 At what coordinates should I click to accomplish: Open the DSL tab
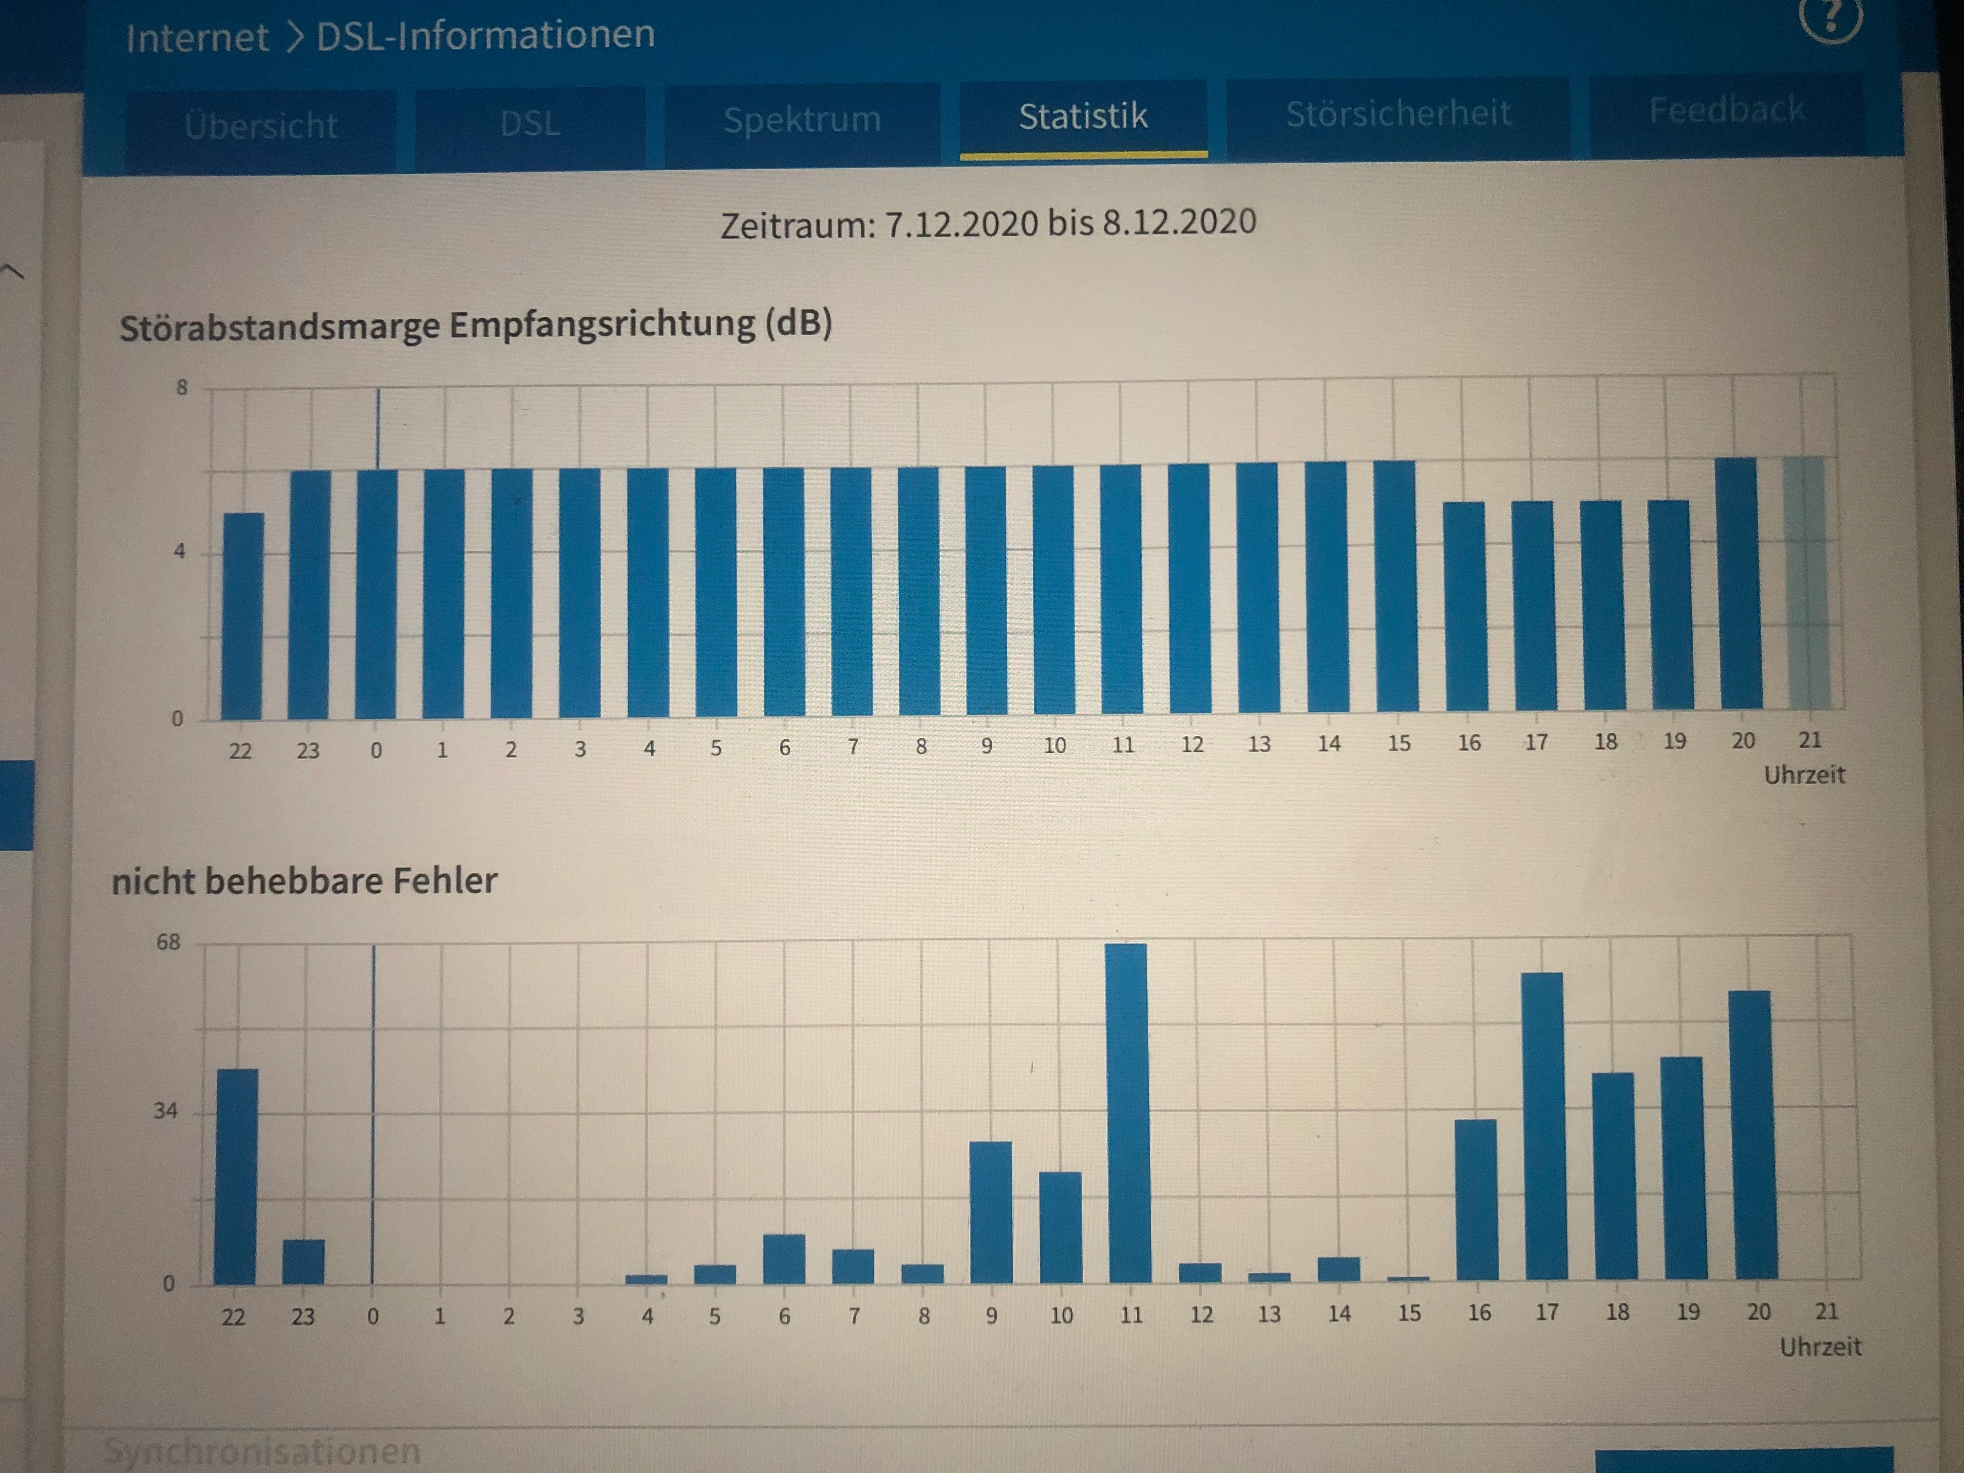530,123
